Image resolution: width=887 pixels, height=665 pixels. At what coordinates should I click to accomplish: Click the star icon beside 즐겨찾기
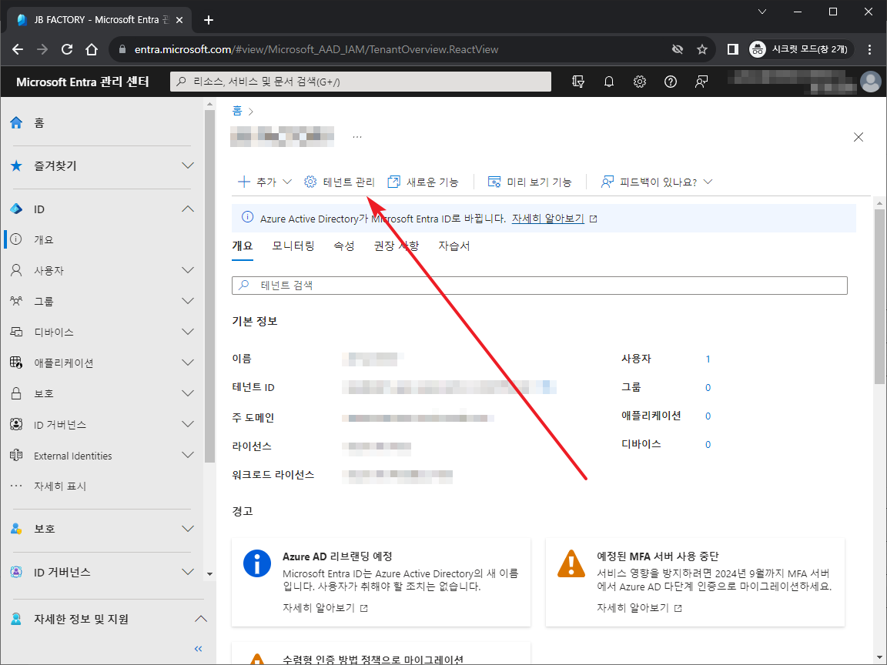click(x=16, y=165)
